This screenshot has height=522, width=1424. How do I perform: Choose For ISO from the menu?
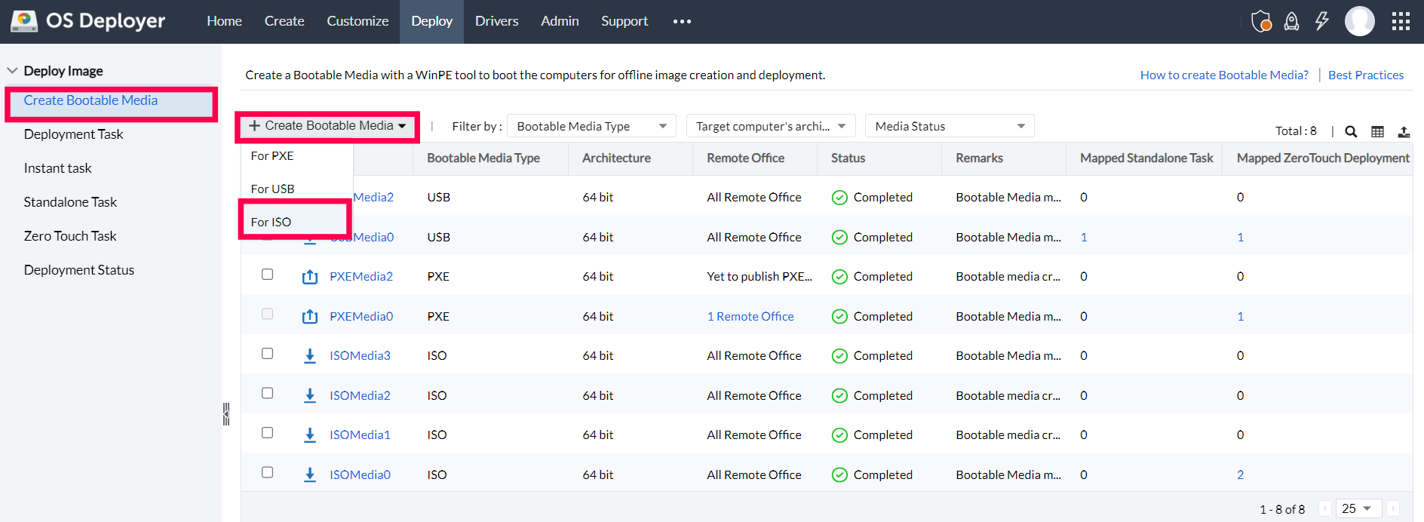coord(272,222)
